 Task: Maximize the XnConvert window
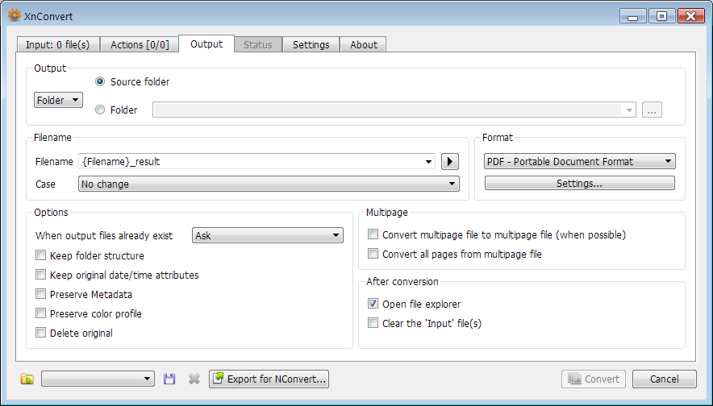pyautogui.click(x=661, y=16)
